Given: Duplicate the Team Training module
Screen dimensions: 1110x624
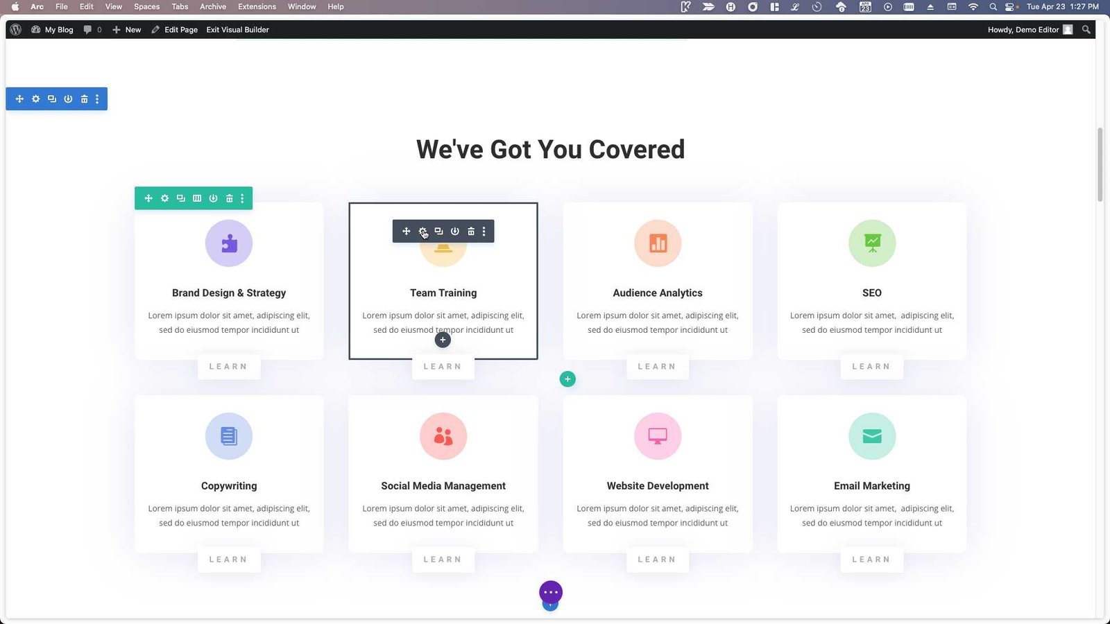Looking at the screenshot, I should [x=438, y=232].
